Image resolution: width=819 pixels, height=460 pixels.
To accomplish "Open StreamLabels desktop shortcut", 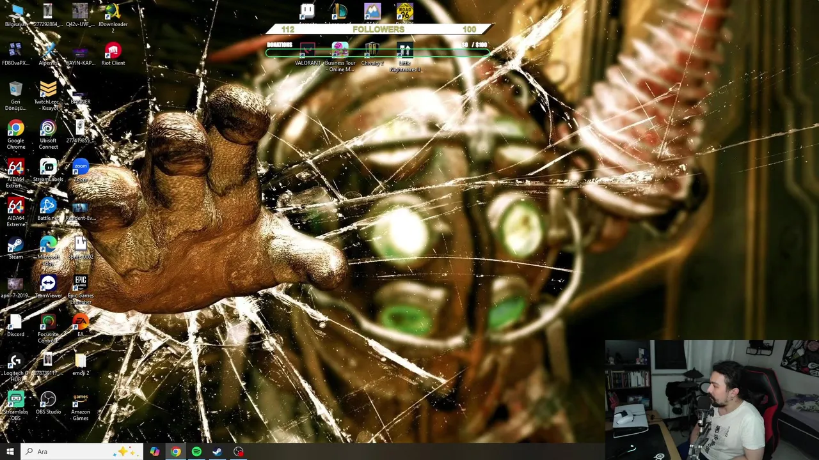I will [x=48, y=171].
